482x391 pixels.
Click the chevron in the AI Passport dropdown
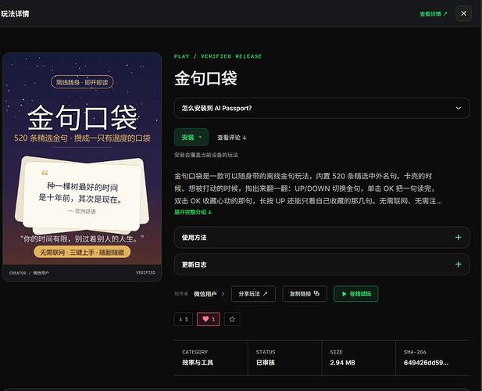click(458, 108)
